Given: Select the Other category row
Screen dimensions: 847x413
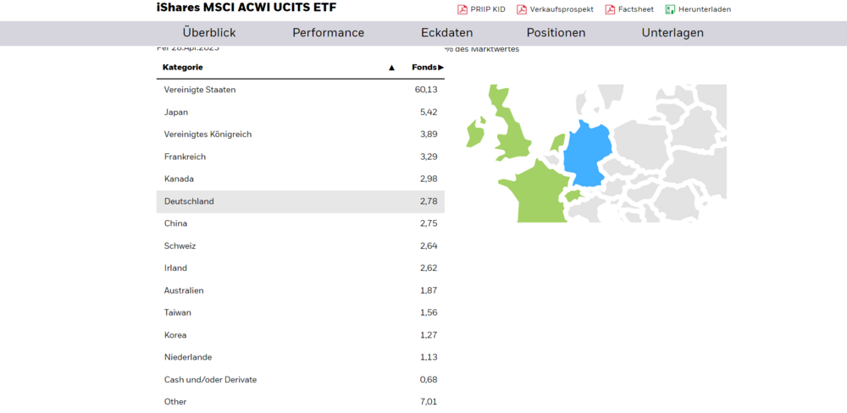Looking at the screenshot, I should [301, 402].
